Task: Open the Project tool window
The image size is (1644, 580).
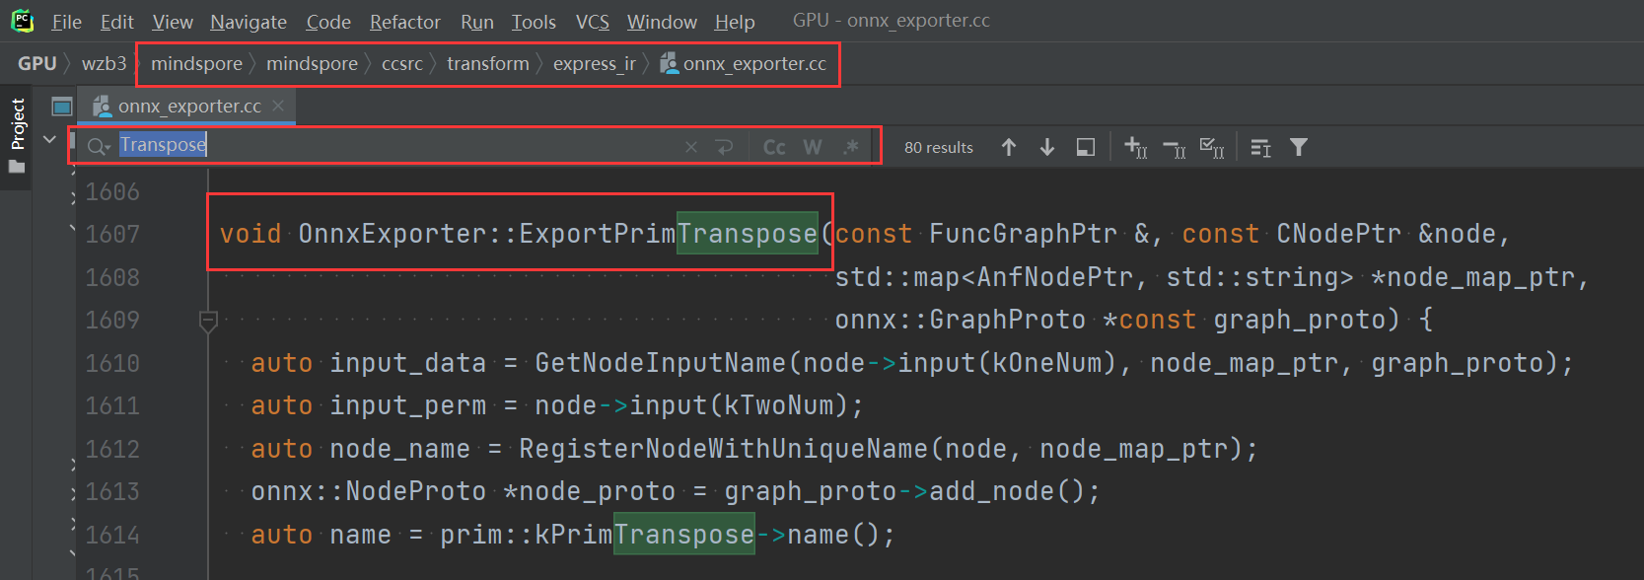Action: [x=17, y=124]
